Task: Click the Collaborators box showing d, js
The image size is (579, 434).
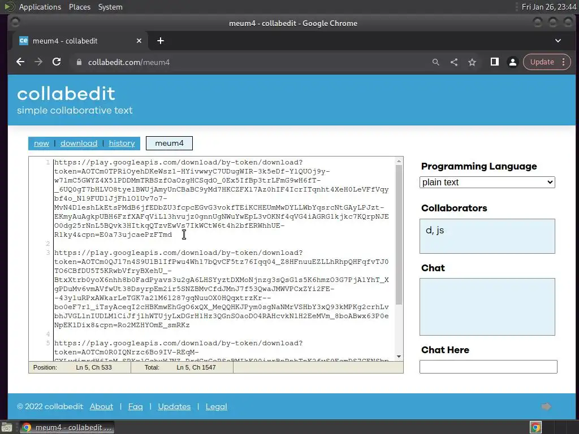Action: (487, 236)
